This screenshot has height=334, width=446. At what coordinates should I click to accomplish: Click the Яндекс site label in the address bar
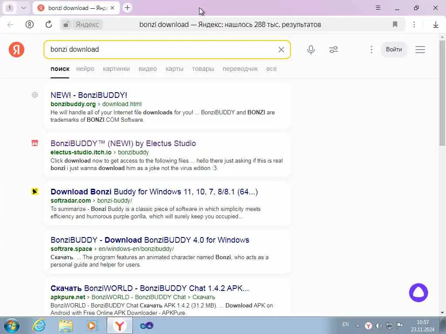click(87, 25)
